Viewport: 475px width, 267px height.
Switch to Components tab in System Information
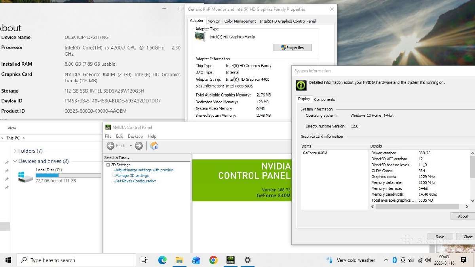click(x=325, y=99)
